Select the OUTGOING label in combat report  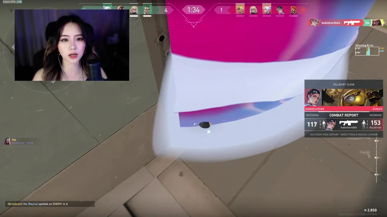(312, 115)
